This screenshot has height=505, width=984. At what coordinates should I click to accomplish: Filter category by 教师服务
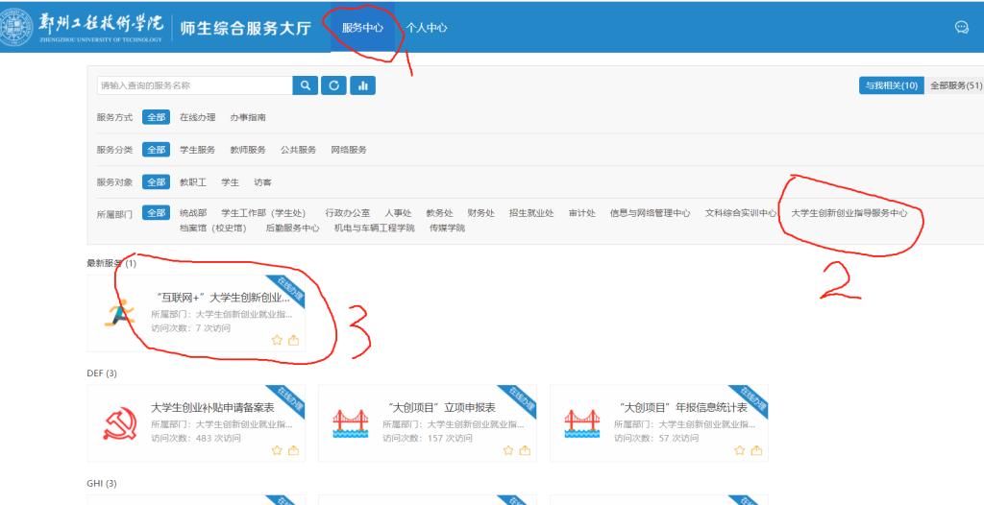pos(248,150)
